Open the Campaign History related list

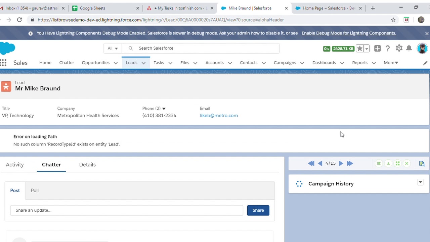331,184
